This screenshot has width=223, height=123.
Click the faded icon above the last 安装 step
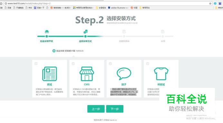(163, 32)
